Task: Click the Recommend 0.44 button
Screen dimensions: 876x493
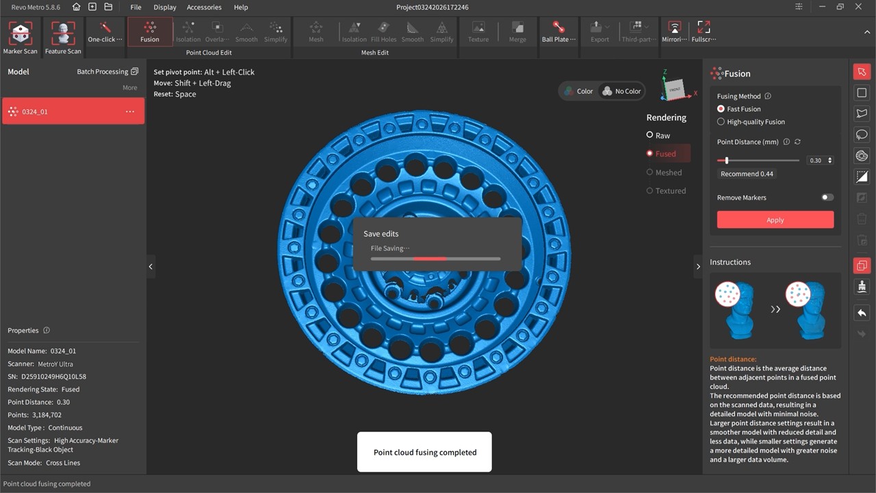Action: click(x=747, y=174)
